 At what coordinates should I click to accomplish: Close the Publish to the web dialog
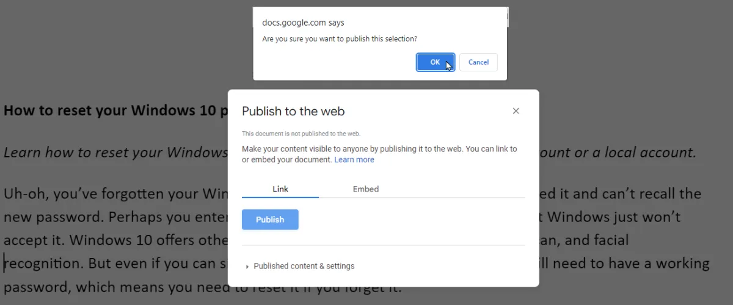pos(516,111)
